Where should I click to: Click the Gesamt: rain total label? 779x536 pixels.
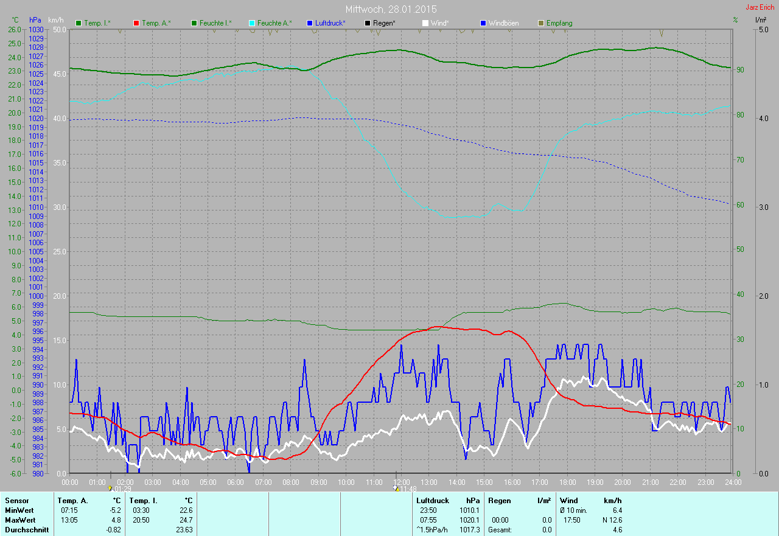coord(500,530)
